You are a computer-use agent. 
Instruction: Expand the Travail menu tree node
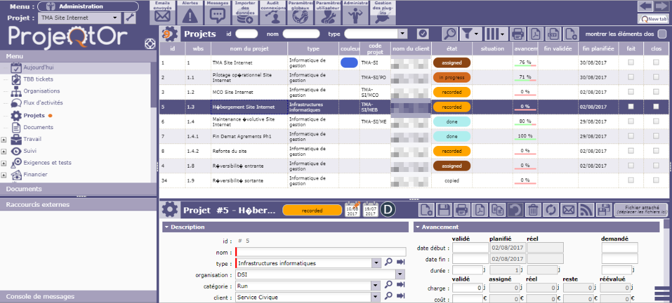4,139
